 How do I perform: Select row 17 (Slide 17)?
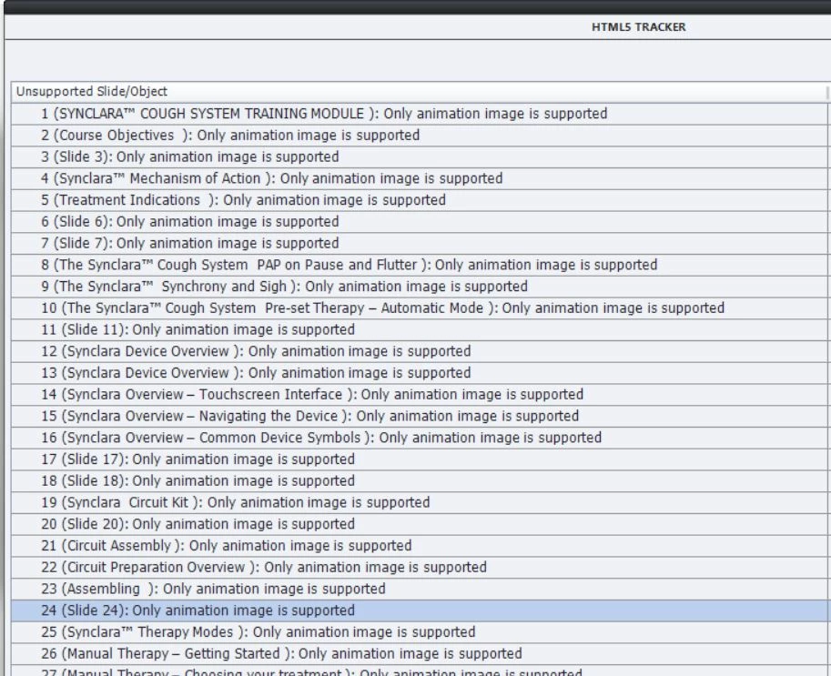pyautogui.click(x=419, y=459)
